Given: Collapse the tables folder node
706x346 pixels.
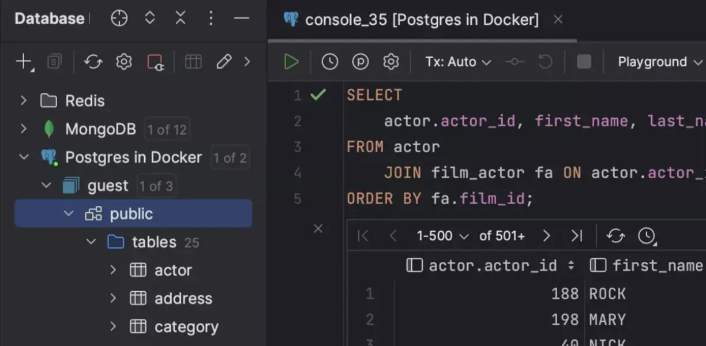Looking at the screenshot, I should click(x=91, y=242).
